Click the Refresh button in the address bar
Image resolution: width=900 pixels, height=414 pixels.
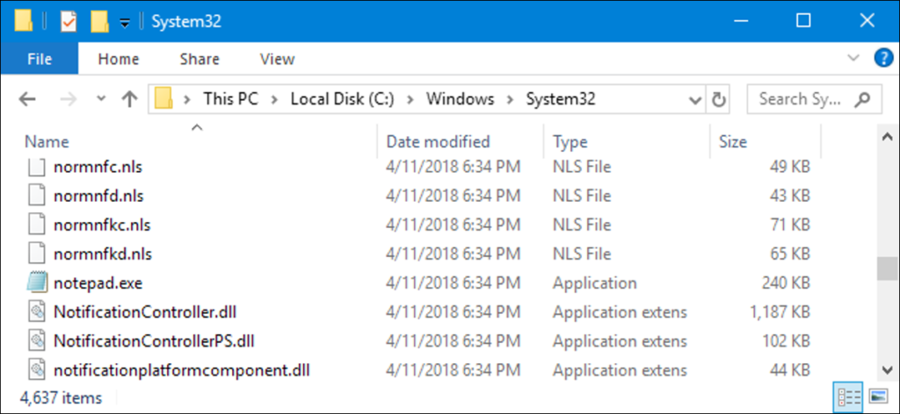pos(719,99)
